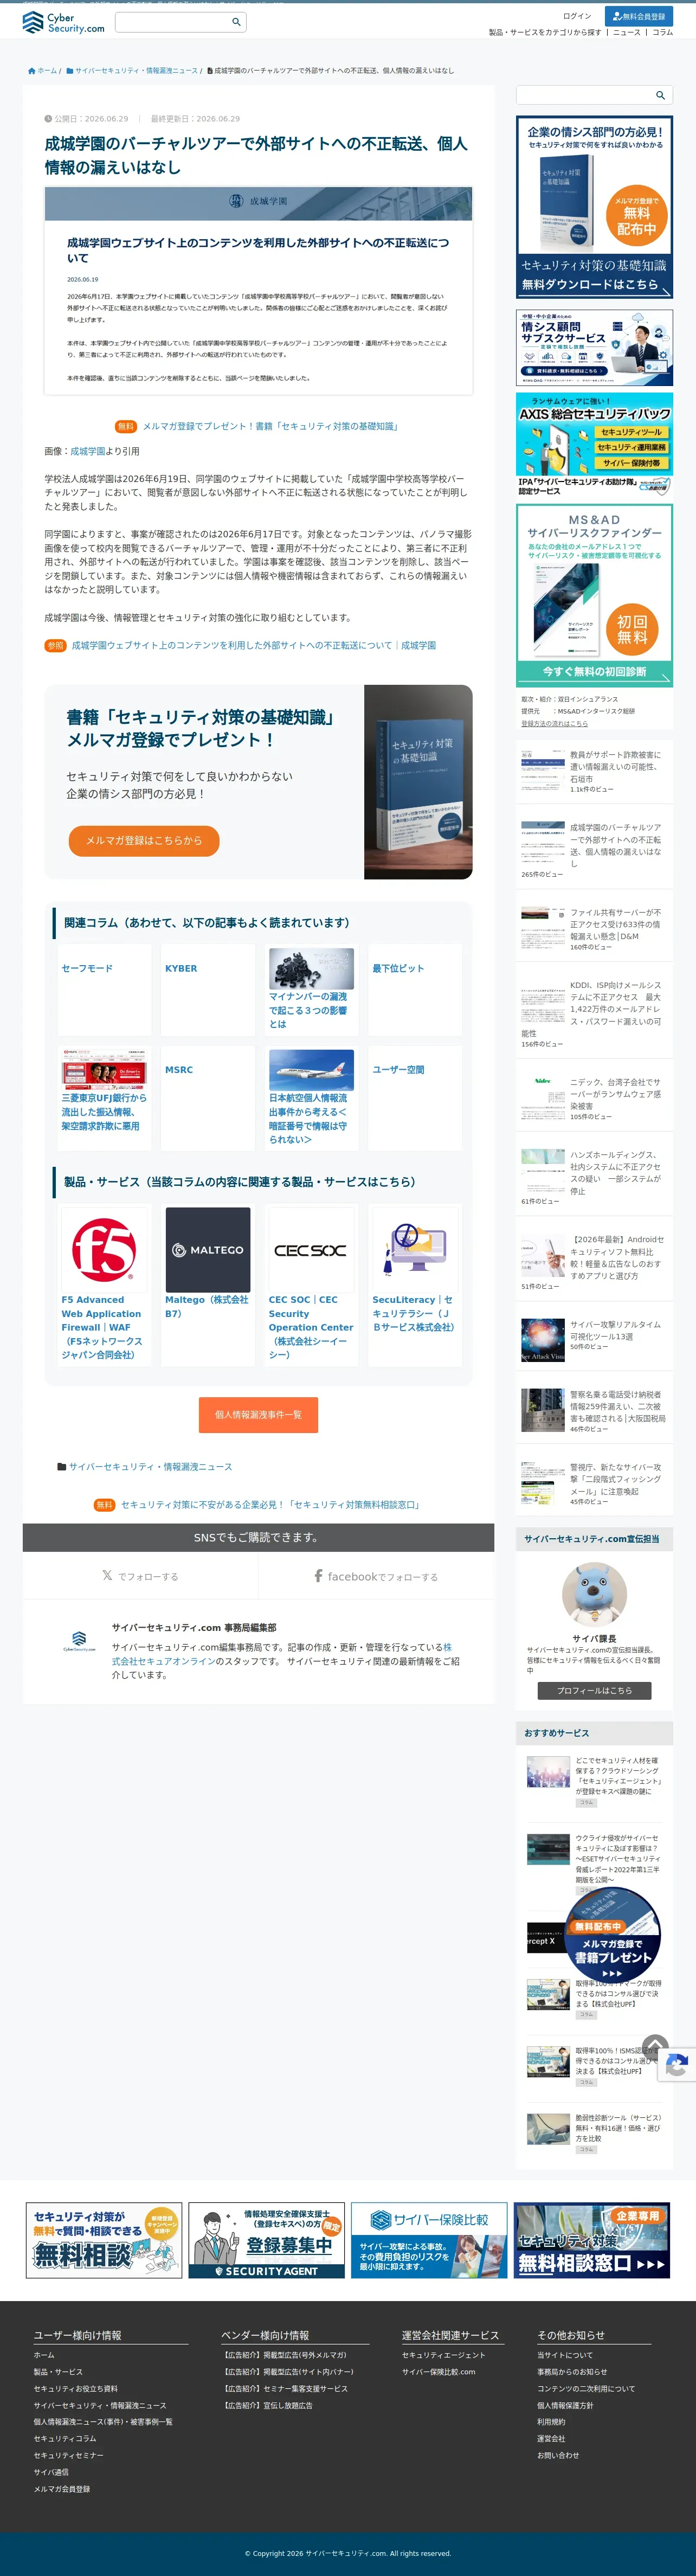696x2576 pixels.
Task: Click the editorial office author logo
Action: (x=80, y=1642)
